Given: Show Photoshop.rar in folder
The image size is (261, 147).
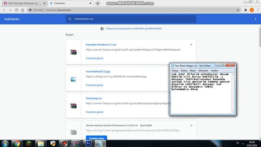Looking at the screenshot, I should pos(95,112).
